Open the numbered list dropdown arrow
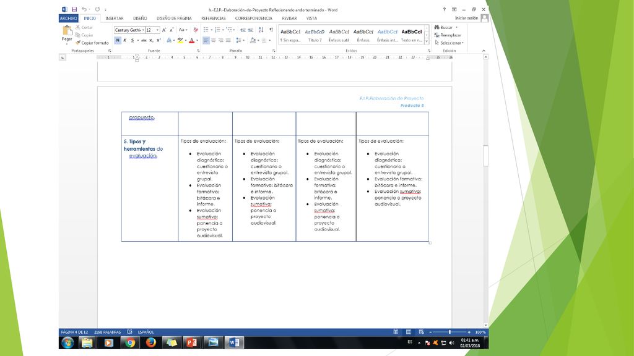634x356 pixels. pyautogui.click(x=223, y=30)
